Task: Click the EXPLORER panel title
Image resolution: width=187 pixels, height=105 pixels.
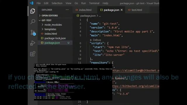Action: pyautogui.click(x=47, y=10)
